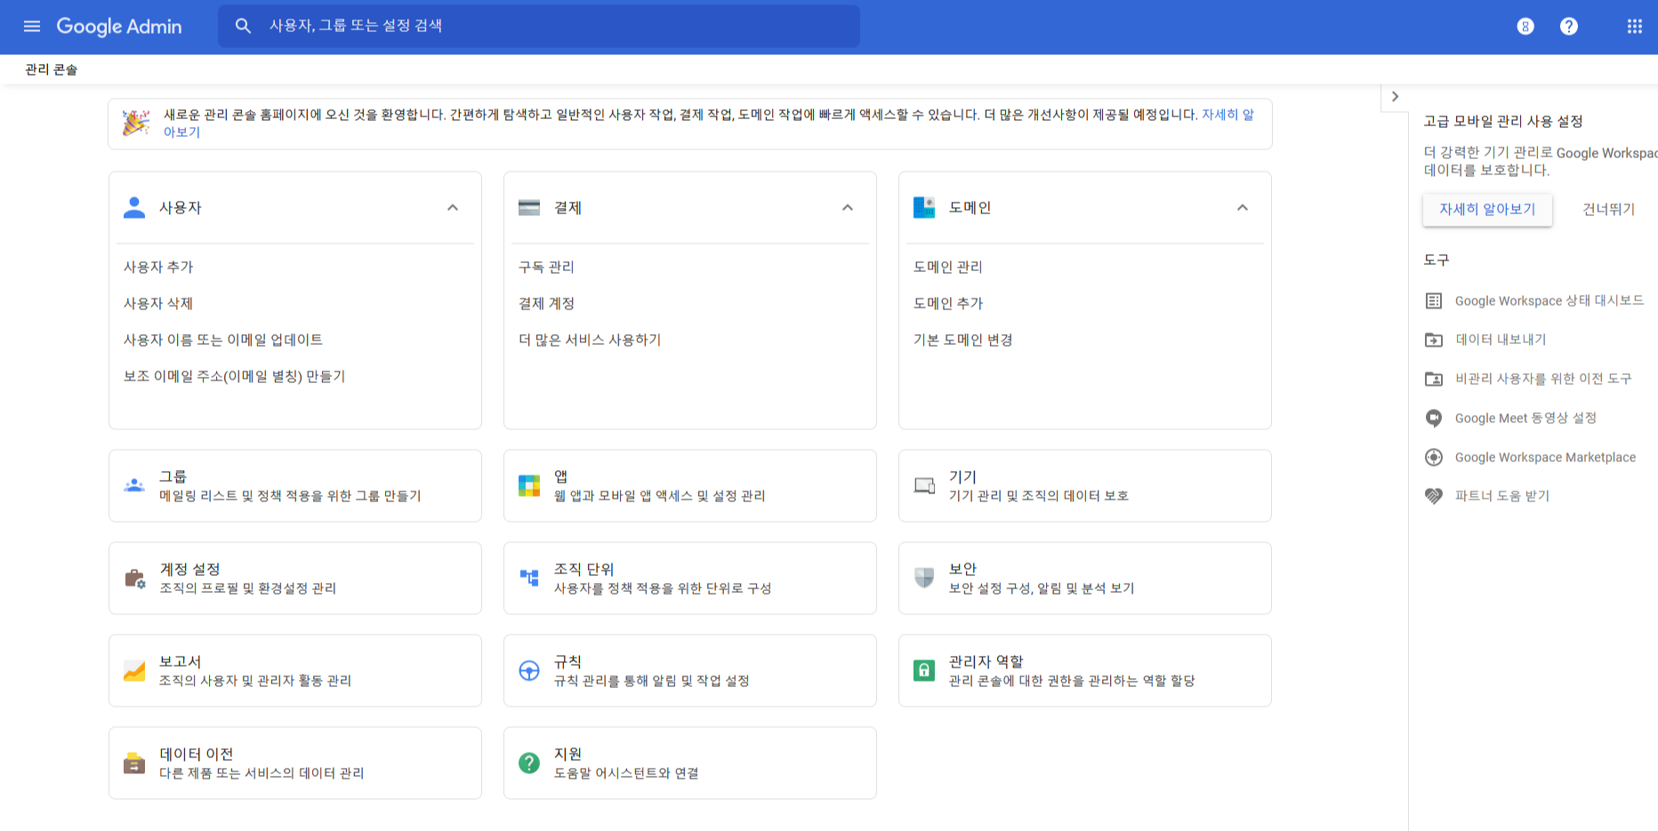Click the 보안 shield icon
The height and width of the screenshot is (831, 1658).
coord(924,578)
